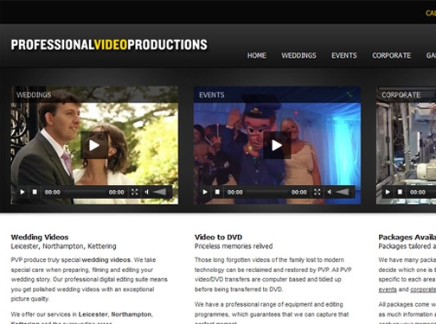
Task: Open the Events navigation item
Action: tap(344, 55)
